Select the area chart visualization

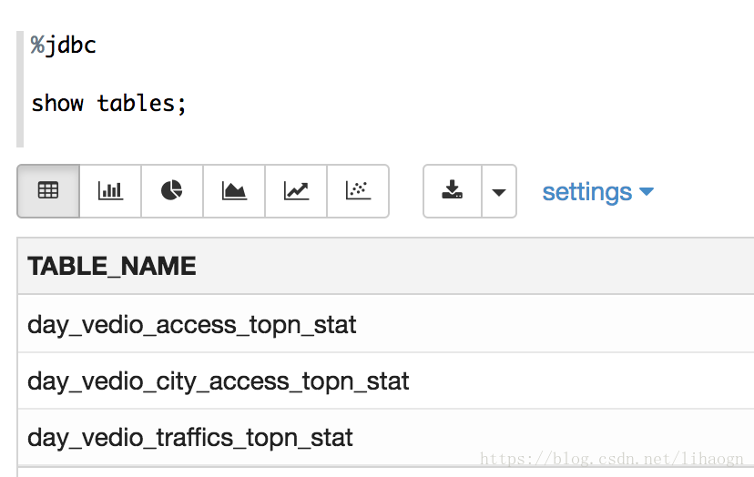point(234,191)
